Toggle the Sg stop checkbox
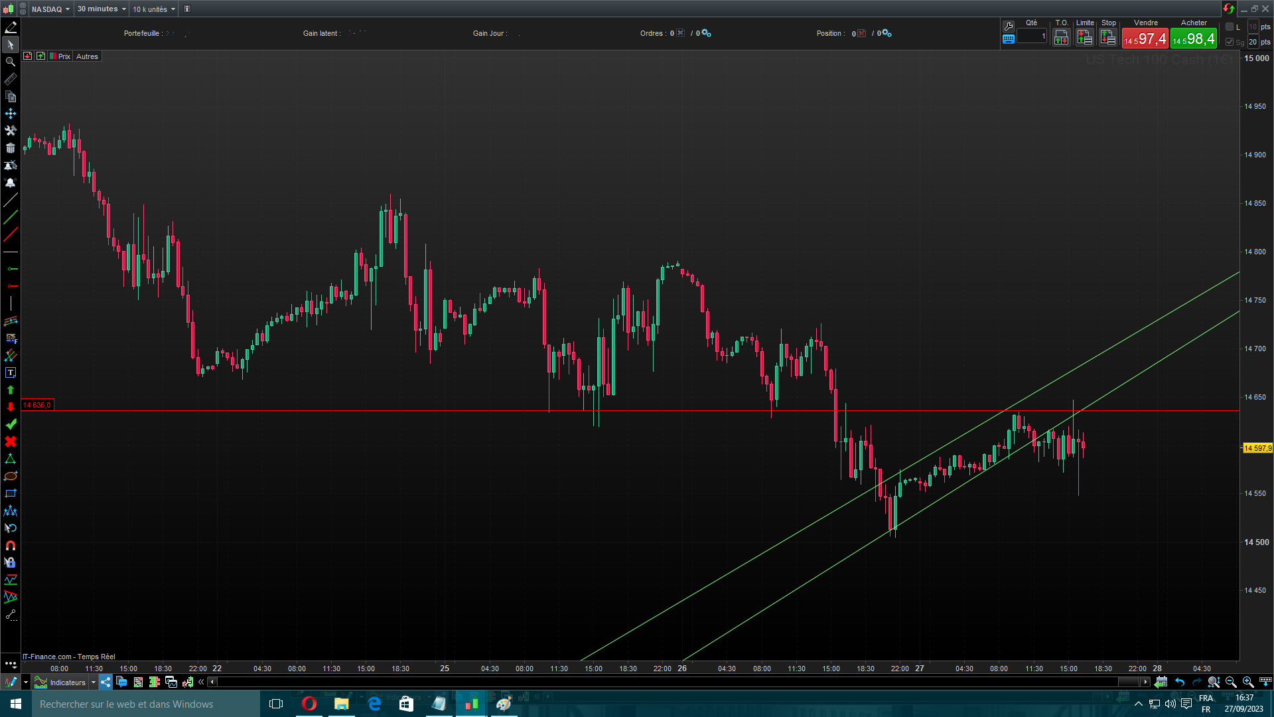The height and width of the screenshot is (717, 1274). coord(1230,42)
